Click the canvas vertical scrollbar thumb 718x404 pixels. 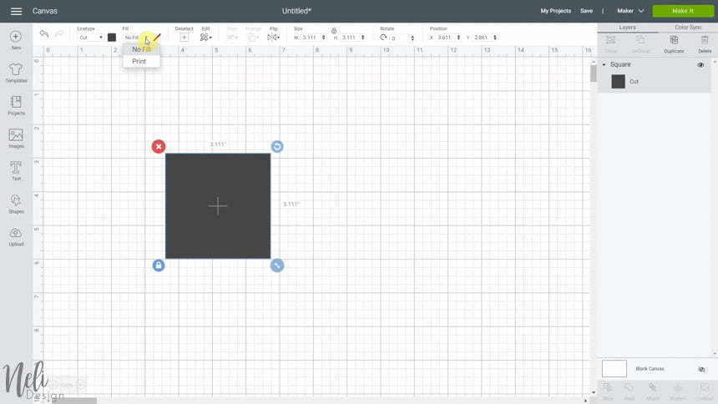tap(594, 73)
